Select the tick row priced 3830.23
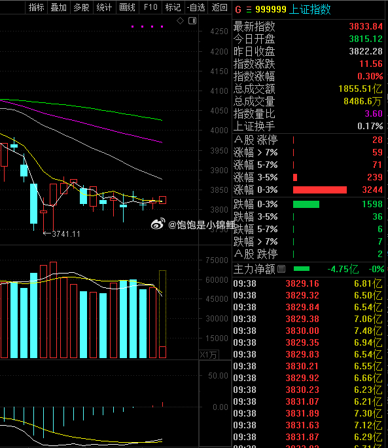 pyautogui.click(x=308, y=390)
